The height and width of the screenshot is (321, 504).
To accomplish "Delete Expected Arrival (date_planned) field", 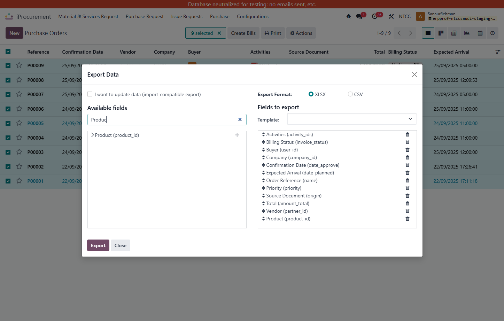I will 408,173.
